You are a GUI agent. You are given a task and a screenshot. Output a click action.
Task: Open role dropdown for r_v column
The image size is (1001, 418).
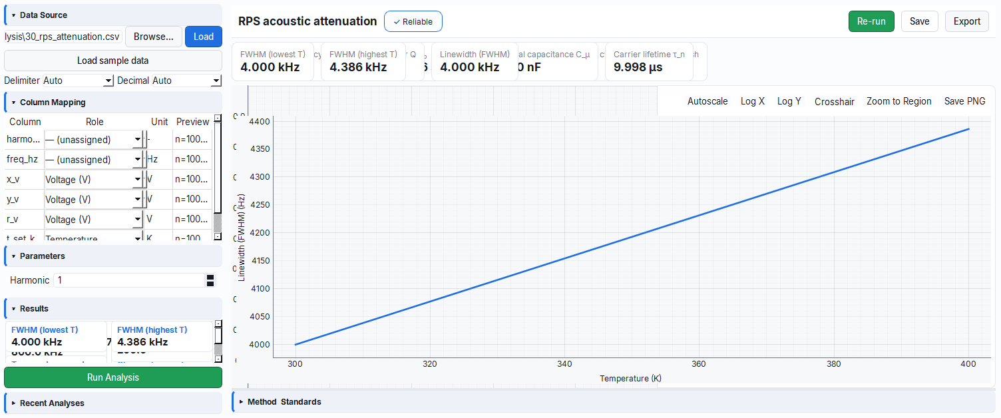click(x=94, y=220)
